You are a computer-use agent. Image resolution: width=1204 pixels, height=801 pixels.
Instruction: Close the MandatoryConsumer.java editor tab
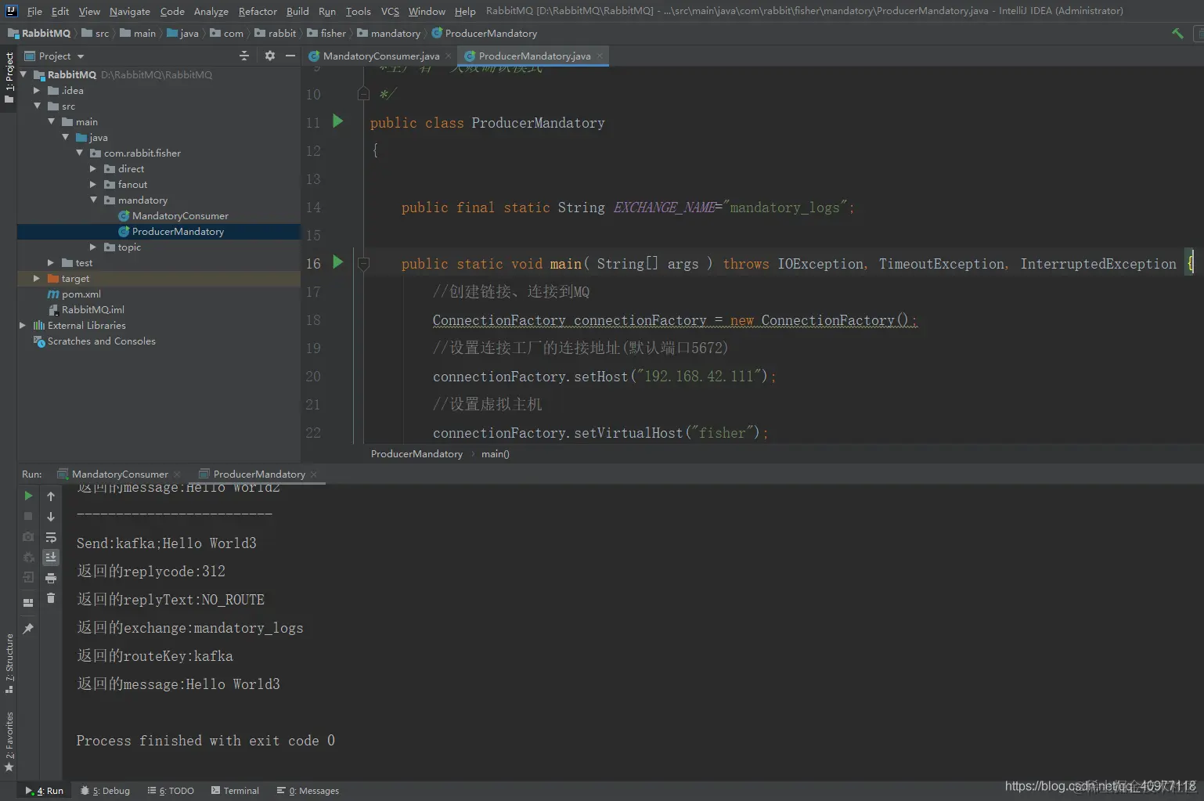point(449,56)
